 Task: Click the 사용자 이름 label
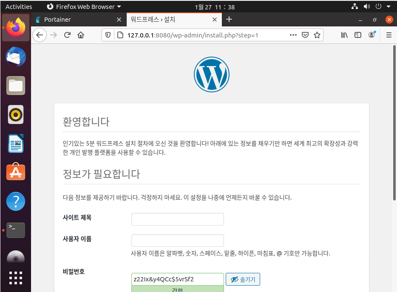tap(77, 239)
